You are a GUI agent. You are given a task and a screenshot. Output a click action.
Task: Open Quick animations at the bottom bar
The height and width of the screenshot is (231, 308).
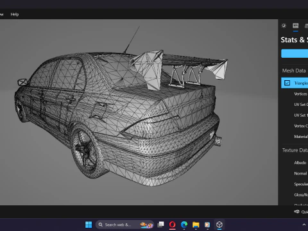[x=301, y=212]
